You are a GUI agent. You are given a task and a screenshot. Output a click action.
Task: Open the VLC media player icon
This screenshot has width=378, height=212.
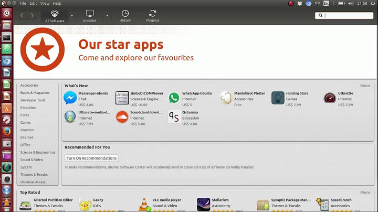click(144, 205)
